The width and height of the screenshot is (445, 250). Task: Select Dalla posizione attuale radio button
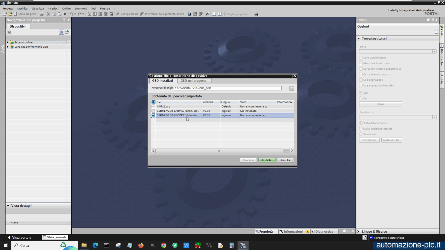coord(361,129)
